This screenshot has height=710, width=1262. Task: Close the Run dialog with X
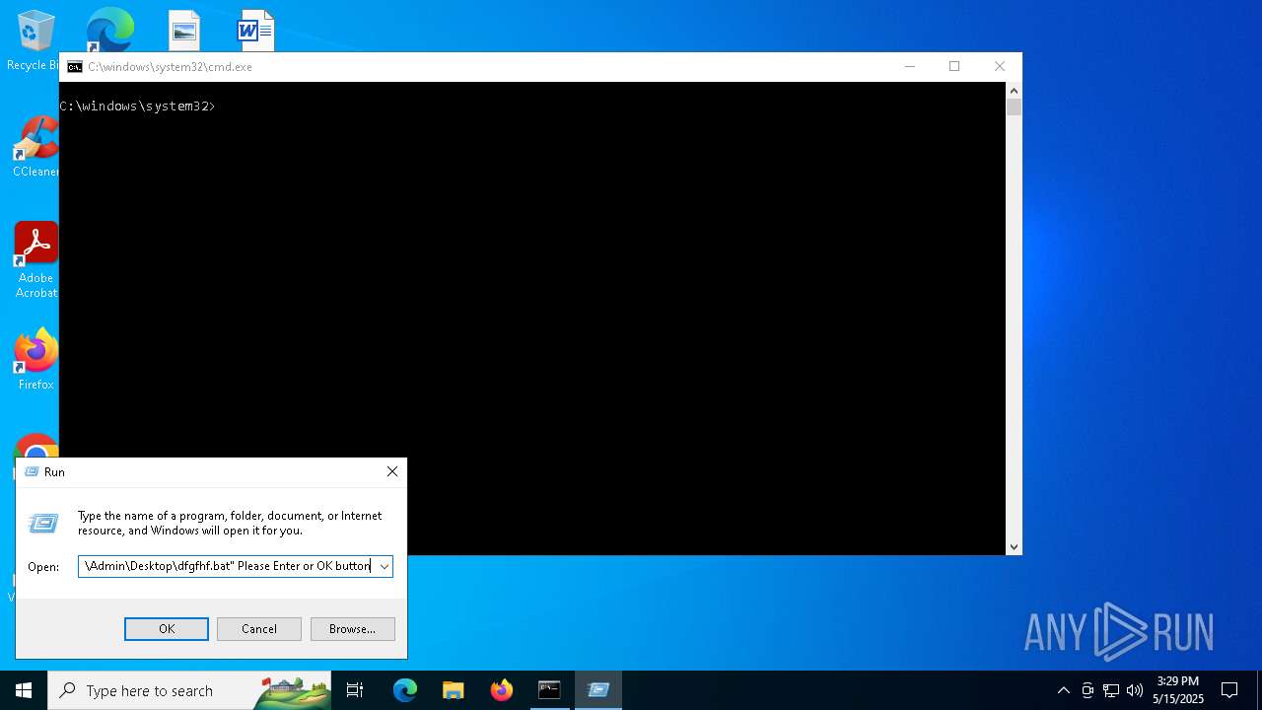pos(392,472)
